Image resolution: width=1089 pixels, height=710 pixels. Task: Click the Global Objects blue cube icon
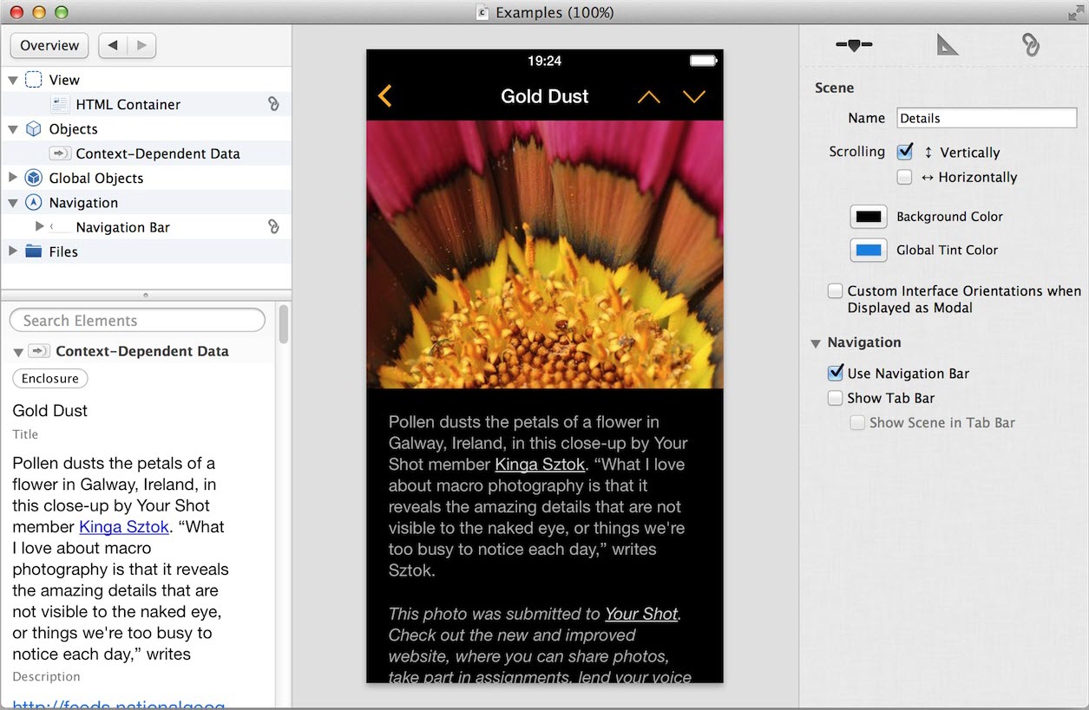coord(34,178)
